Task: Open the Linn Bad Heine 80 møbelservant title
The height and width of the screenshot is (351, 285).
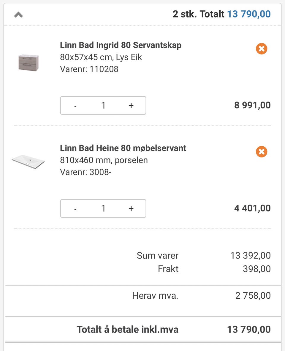Action: point(123,148)
